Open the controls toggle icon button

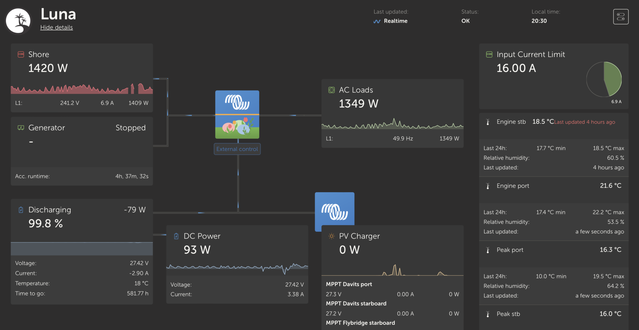click(621, 17)
